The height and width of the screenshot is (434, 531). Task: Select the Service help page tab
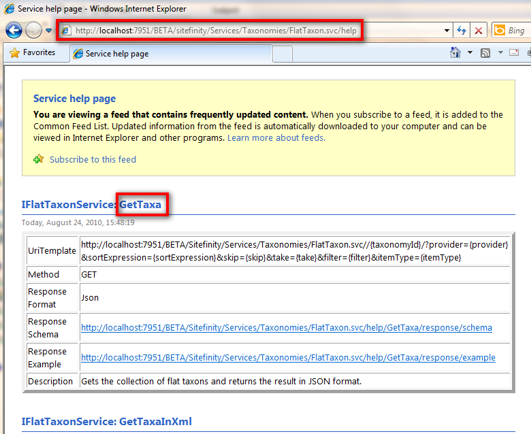click(170, 54)
